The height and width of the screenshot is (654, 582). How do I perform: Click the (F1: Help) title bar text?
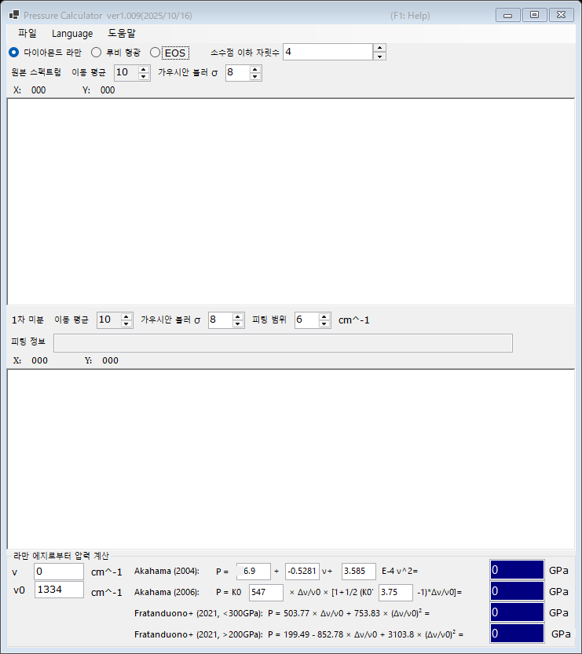coord(410,16)
